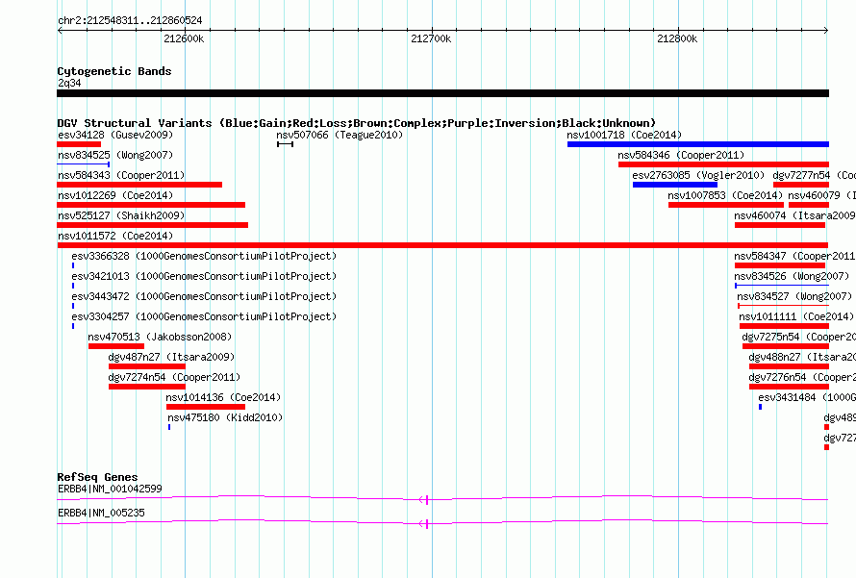This screenshot has width=856, height=578.
Task: Click the esv34128 (Gusev2009) variant label
Action: tap(115, 135)
